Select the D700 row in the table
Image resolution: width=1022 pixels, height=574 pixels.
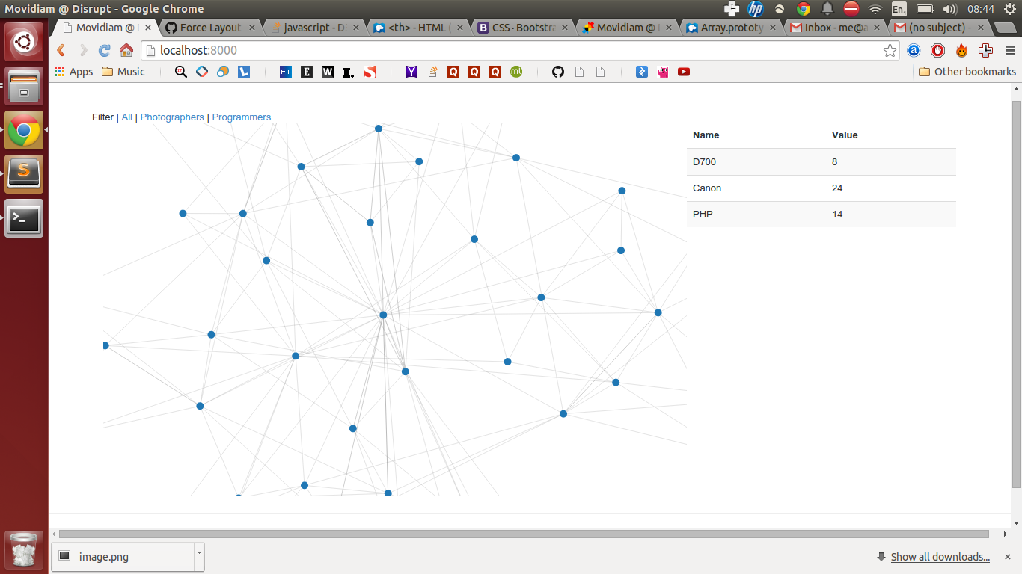(821, 162)
